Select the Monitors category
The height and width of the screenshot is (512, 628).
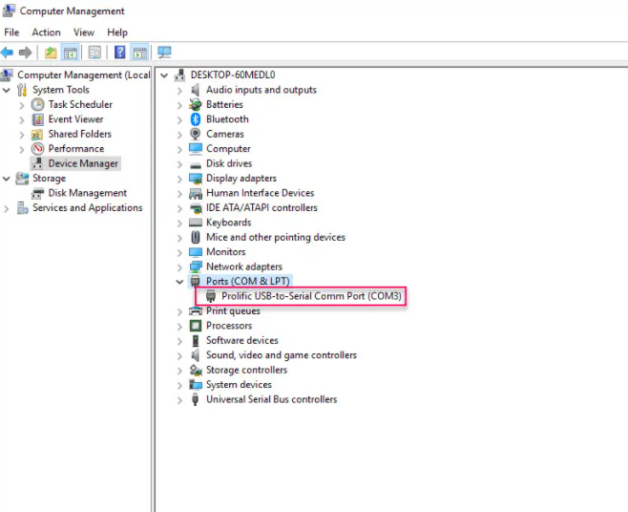click(x=226, y=252)
